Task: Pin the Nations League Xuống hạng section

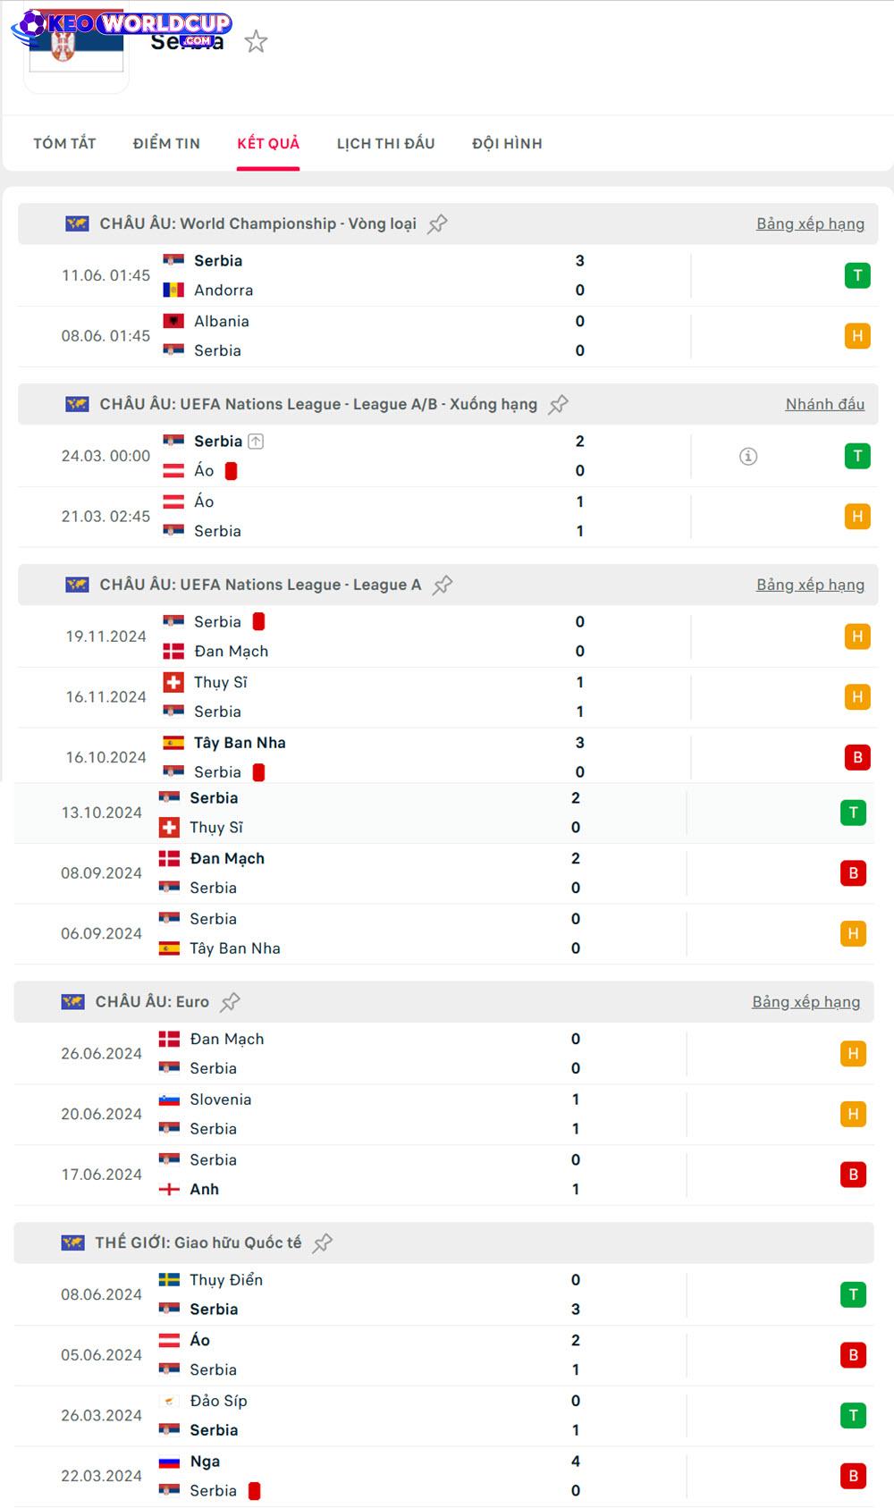Action: click(x=559, y=405)
